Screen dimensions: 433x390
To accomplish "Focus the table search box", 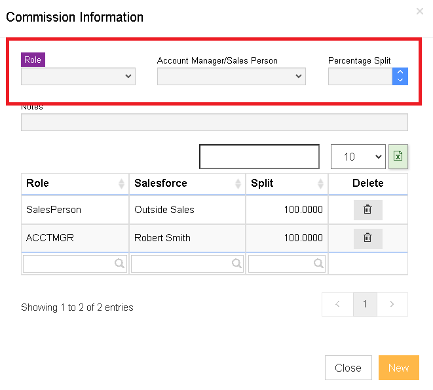I will [259, 157].
